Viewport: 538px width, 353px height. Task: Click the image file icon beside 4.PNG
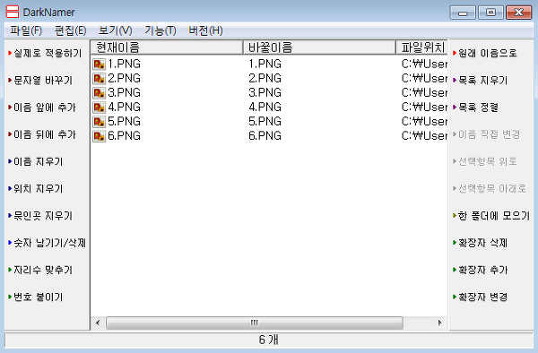[x=100, y=108]
